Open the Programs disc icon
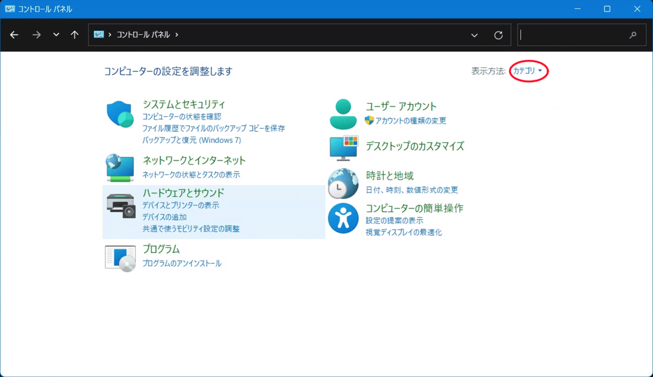 [120, 258]
